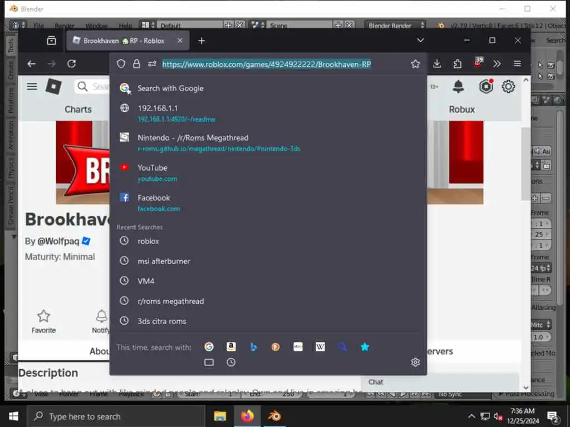Open the Firefox hamburger application menu

[517, 64]
